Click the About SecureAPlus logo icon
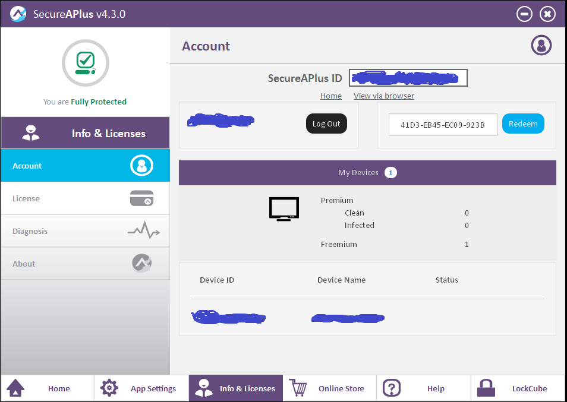Screen dimensions: 567x402 pos(141,263)
